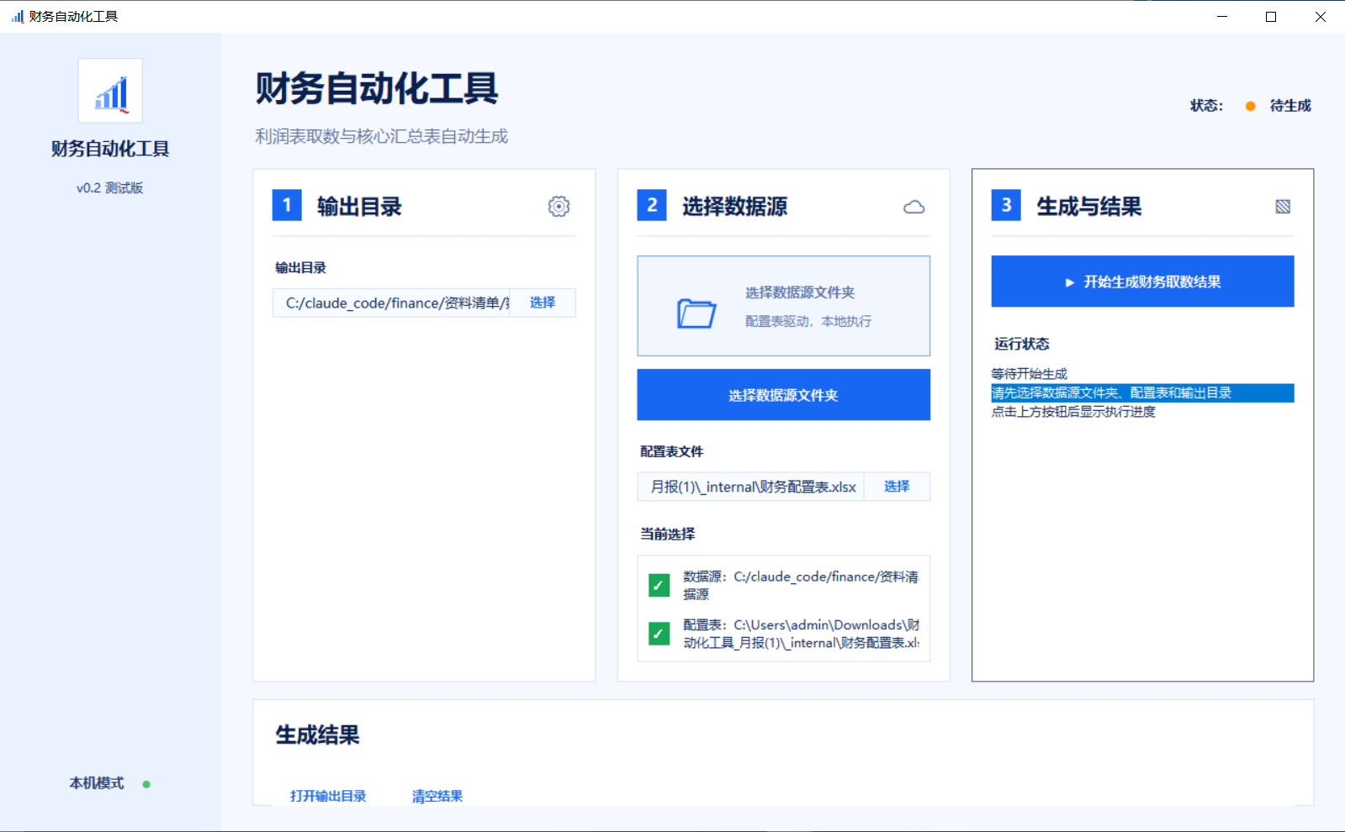Toggle the green check for 数据源 path
The image size is (1345, 832).
pos(659,585)
